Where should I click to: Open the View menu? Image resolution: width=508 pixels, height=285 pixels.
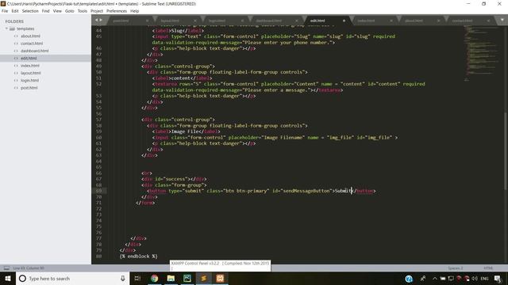(x=57, y=11)
